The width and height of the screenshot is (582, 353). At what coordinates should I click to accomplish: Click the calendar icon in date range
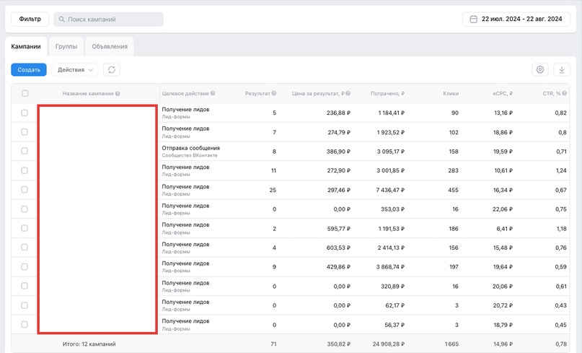(473, 19)
